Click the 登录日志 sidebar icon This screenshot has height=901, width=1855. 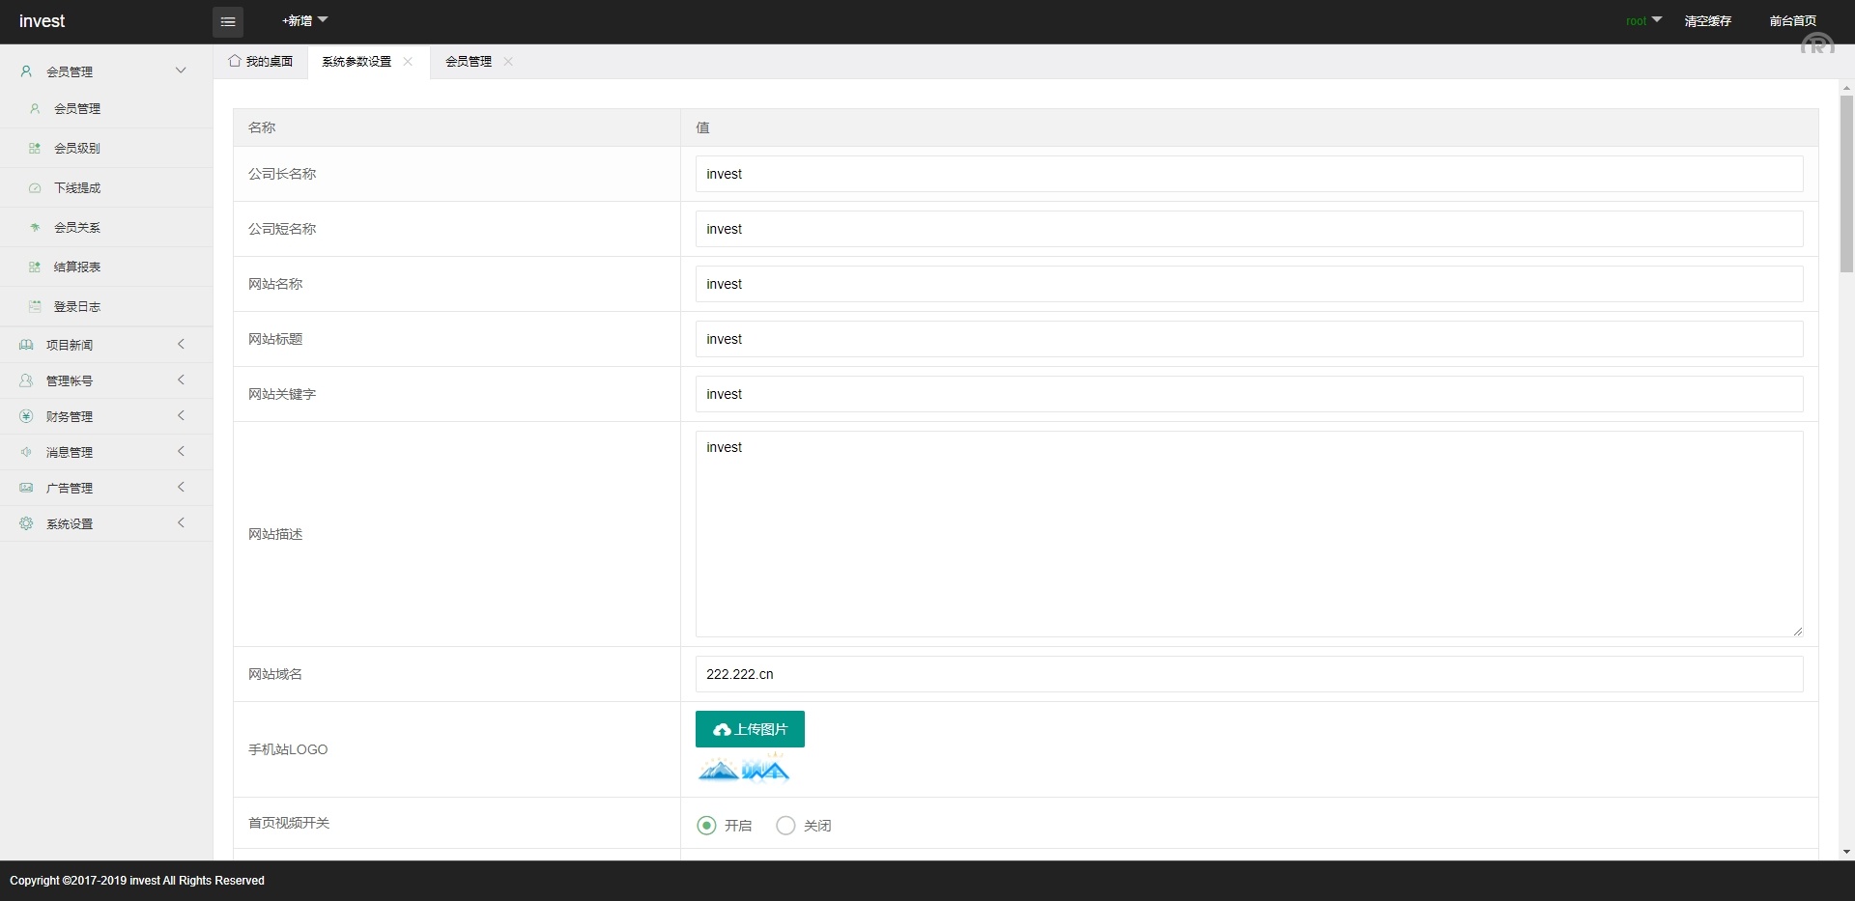click(x=35, y=307)
